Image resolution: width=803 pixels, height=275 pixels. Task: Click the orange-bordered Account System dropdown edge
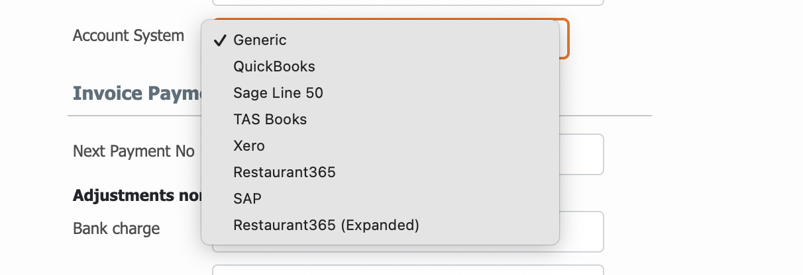coord(564,39)
